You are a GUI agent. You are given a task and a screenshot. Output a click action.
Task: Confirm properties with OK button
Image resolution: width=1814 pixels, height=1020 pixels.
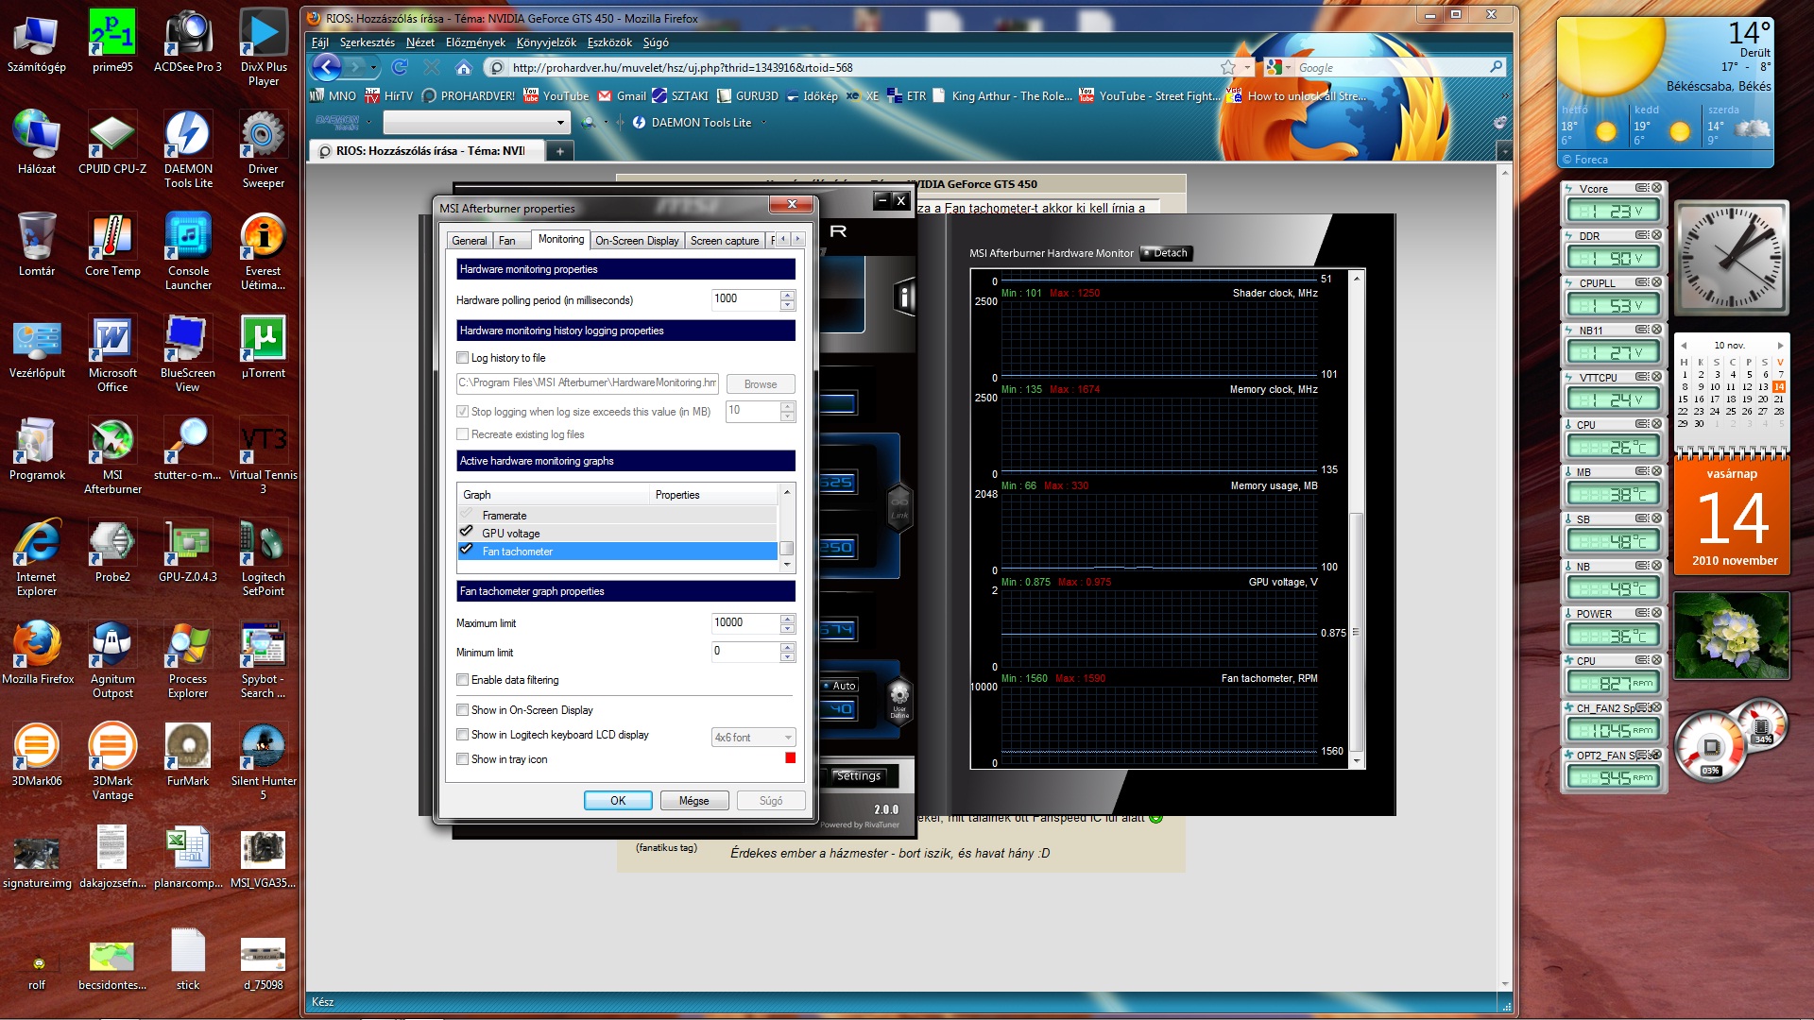click(618, 801)
